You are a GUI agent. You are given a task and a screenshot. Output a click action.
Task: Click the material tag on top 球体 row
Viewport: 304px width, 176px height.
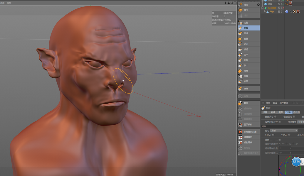coord(290,4)
